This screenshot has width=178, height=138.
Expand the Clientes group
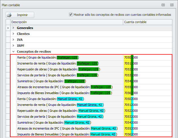13,34
